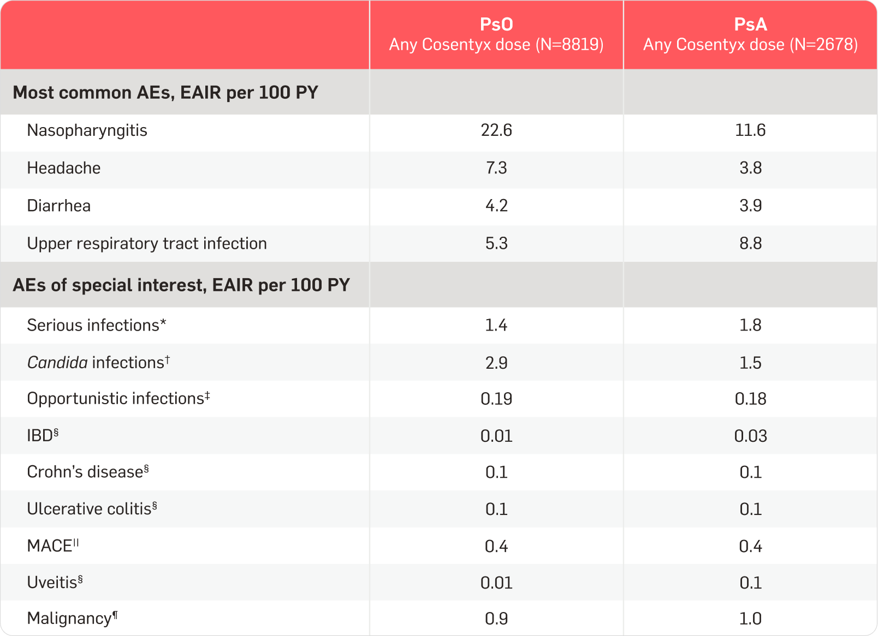878x636 pixels.
Task: Click the PsO Nasopharyngitis value 22.6
Action: (496, 130)
